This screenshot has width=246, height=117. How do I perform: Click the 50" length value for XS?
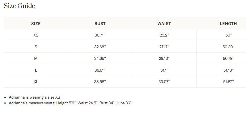point(228,35)
